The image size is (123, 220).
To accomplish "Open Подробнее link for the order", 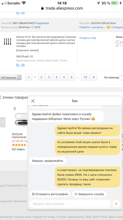I will 42,23.
